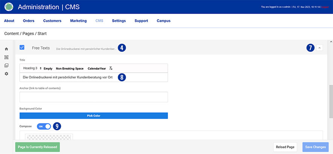Screen dimensions: 333x154
Task: Open the Heading 3 style dropdown
Action: coord(32,68)
